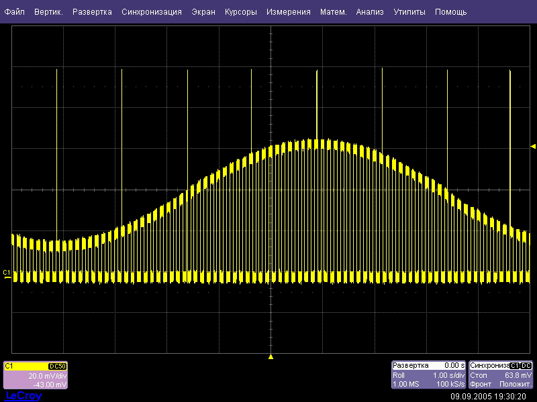Open the Развертка timebase descriptor box

click(x=428, y=376)
